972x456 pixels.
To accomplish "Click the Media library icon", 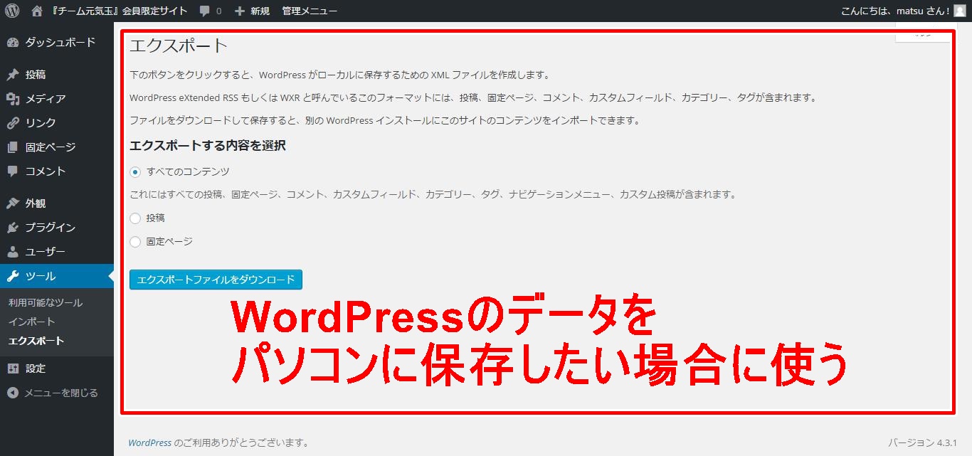I will 12,99.
